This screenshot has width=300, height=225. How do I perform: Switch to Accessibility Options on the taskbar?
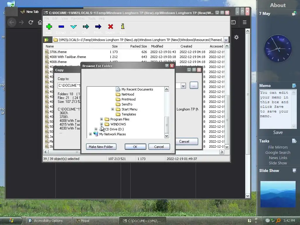(x=49, y=221)
